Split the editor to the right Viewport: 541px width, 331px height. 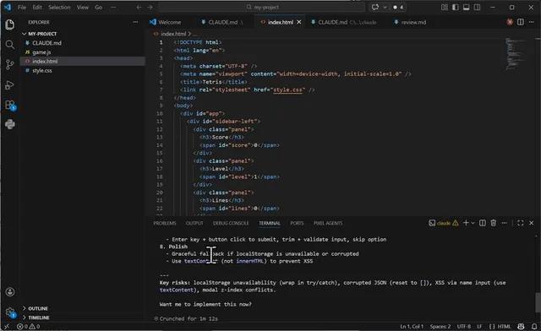point(521,22)
